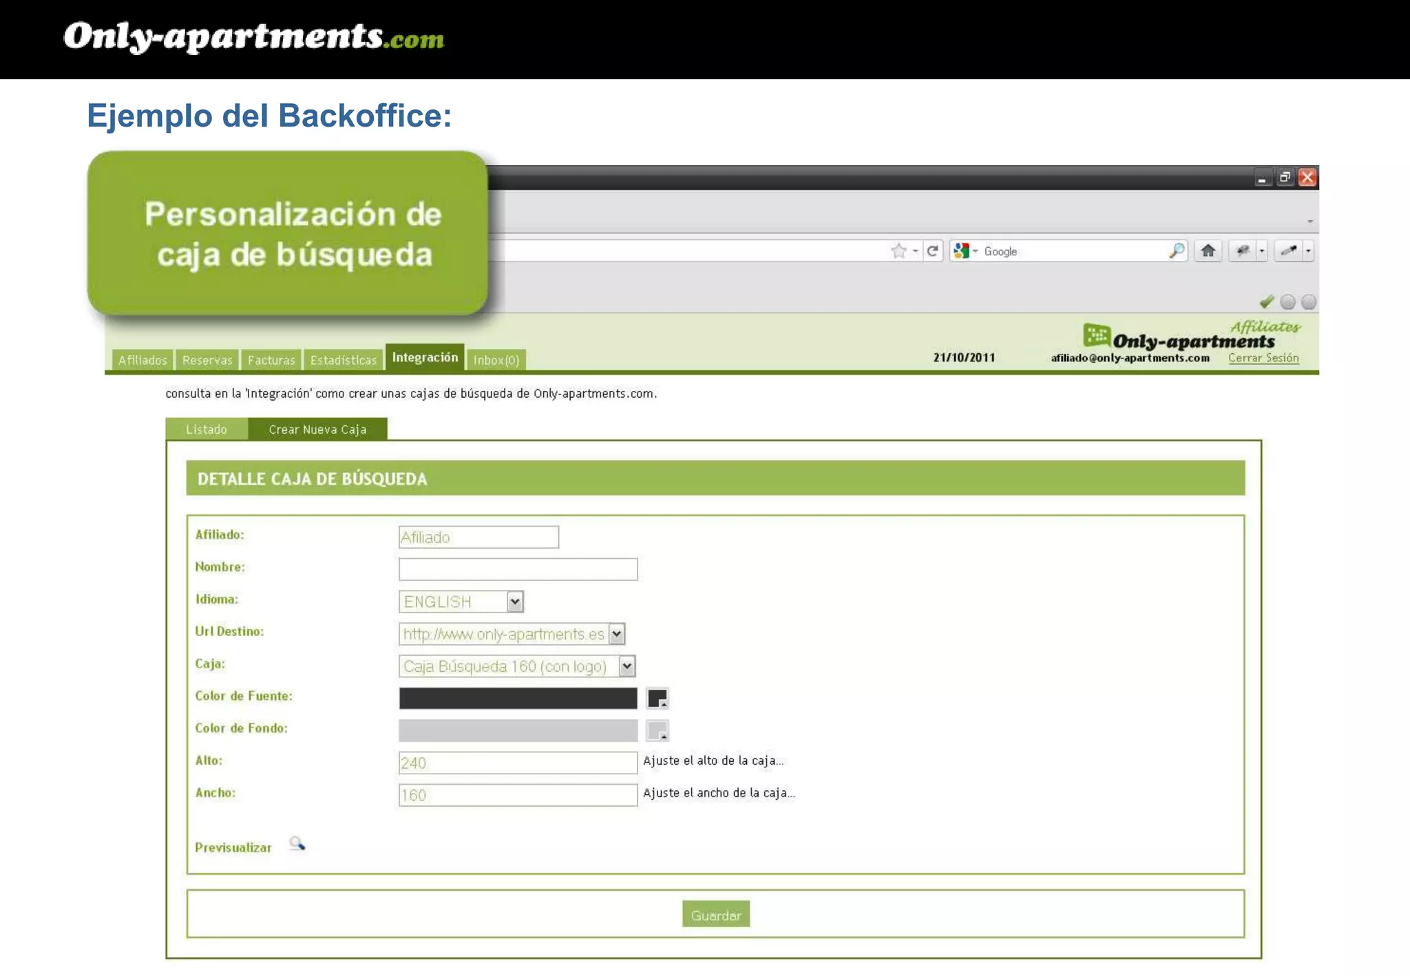
Task: Open the Afiliados tab
Action: (x=143, y=360)
